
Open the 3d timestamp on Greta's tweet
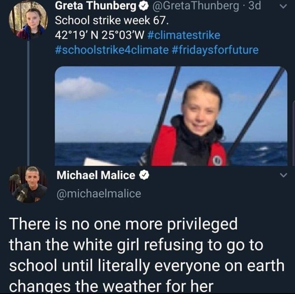click(255, 6)
